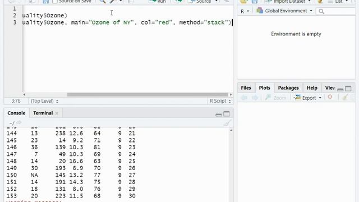Open the R language dropdown in Environment

(245, 11)
